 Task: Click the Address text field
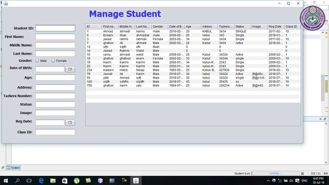(55, 87)
